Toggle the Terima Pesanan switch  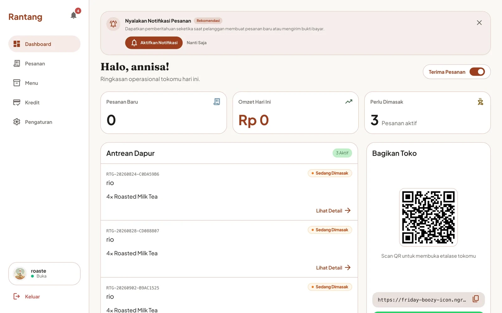477,72
